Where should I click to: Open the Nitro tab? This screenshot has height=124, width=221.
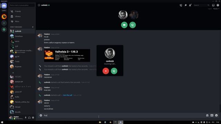point(22,21)
